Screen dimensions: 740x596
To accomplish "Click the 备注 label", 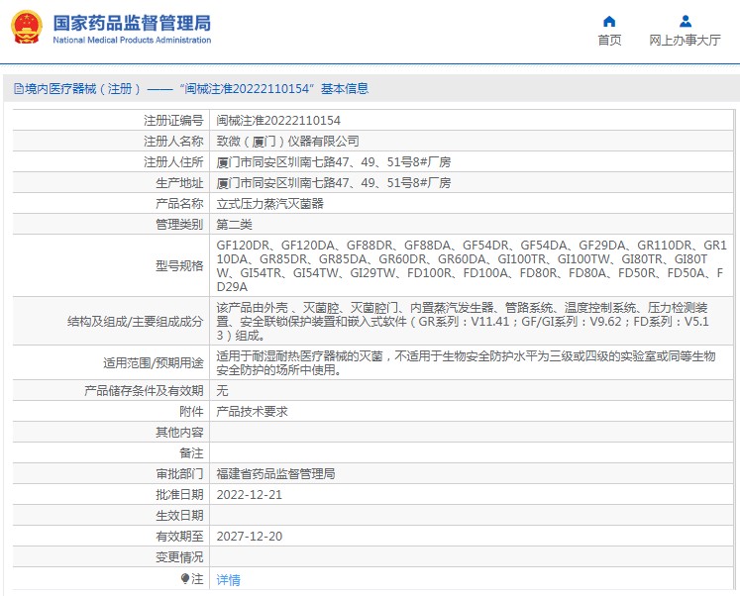I will point(191,453).
